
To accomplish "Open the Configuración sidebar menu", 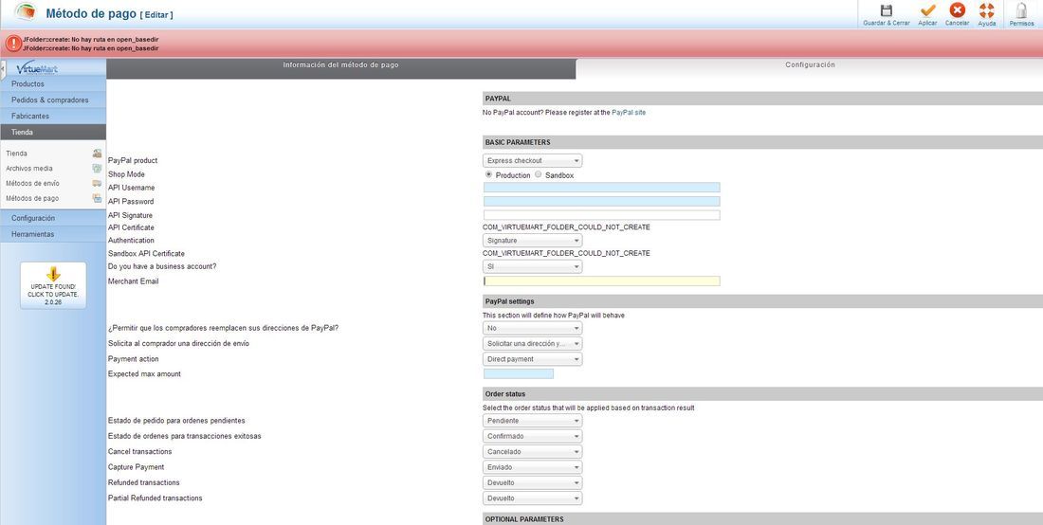I will point(53,218).
